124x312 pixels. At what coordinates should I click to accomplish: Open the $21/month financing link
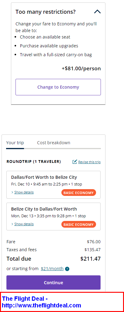52,269
